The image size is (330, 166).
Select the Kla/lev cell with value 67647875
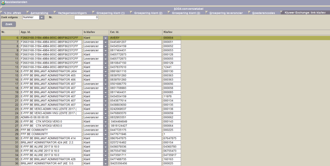[172, 138]
